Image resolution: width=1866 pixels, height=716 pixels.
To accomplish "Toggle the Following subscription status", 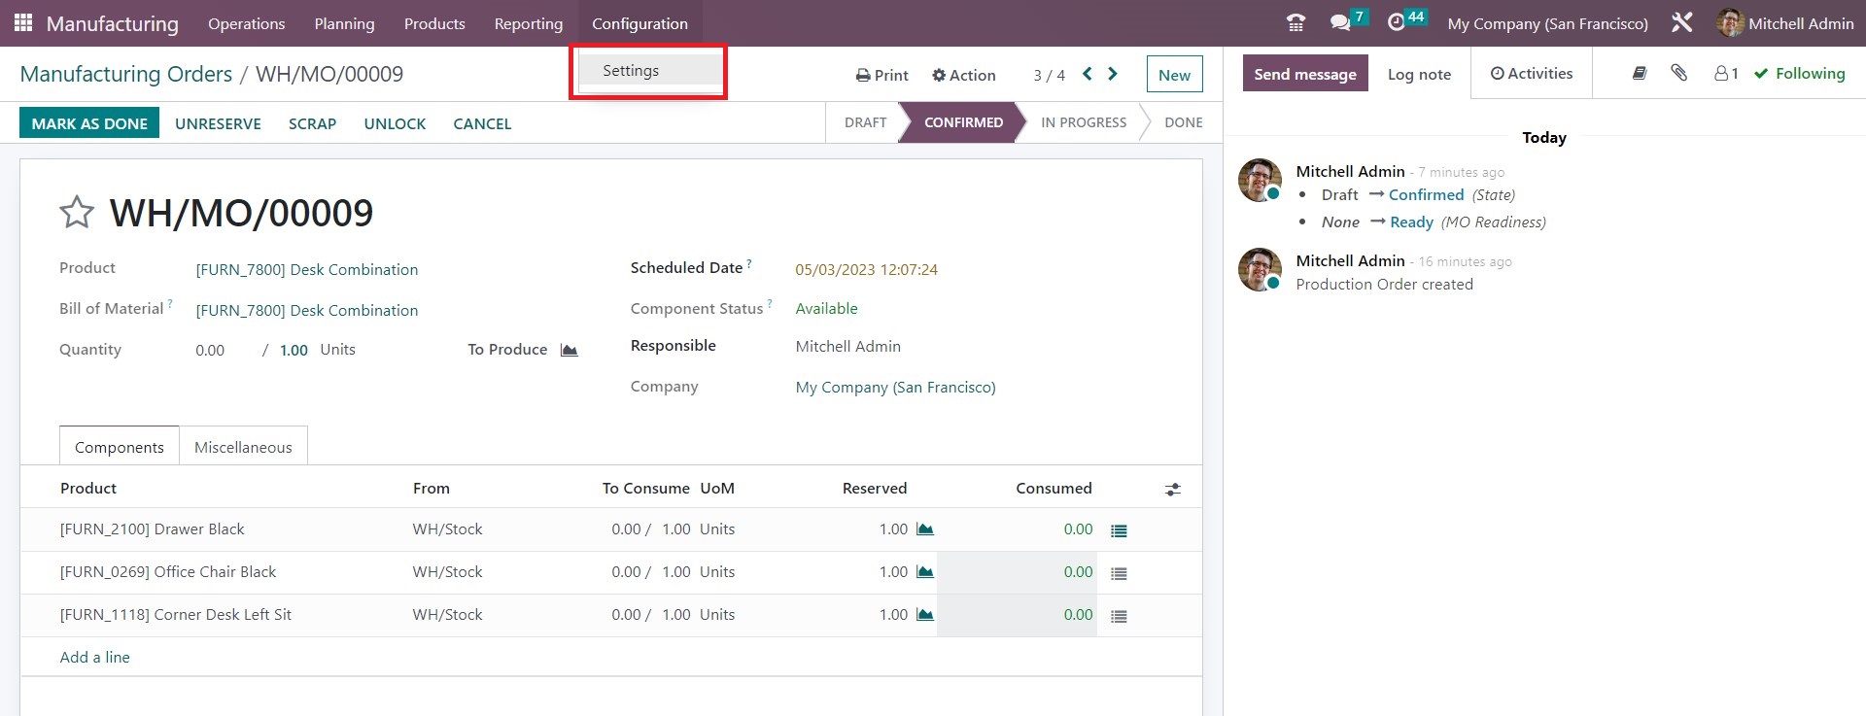I will pos(1799,74).
